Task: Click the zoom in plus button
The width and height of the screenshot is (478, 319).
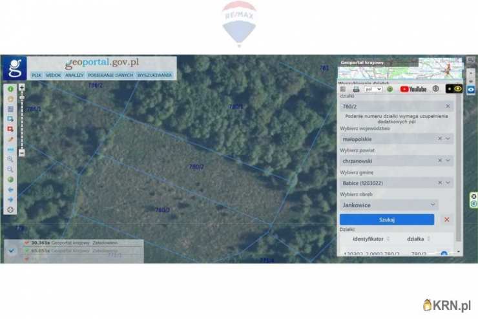Action: tap(21, 87)
